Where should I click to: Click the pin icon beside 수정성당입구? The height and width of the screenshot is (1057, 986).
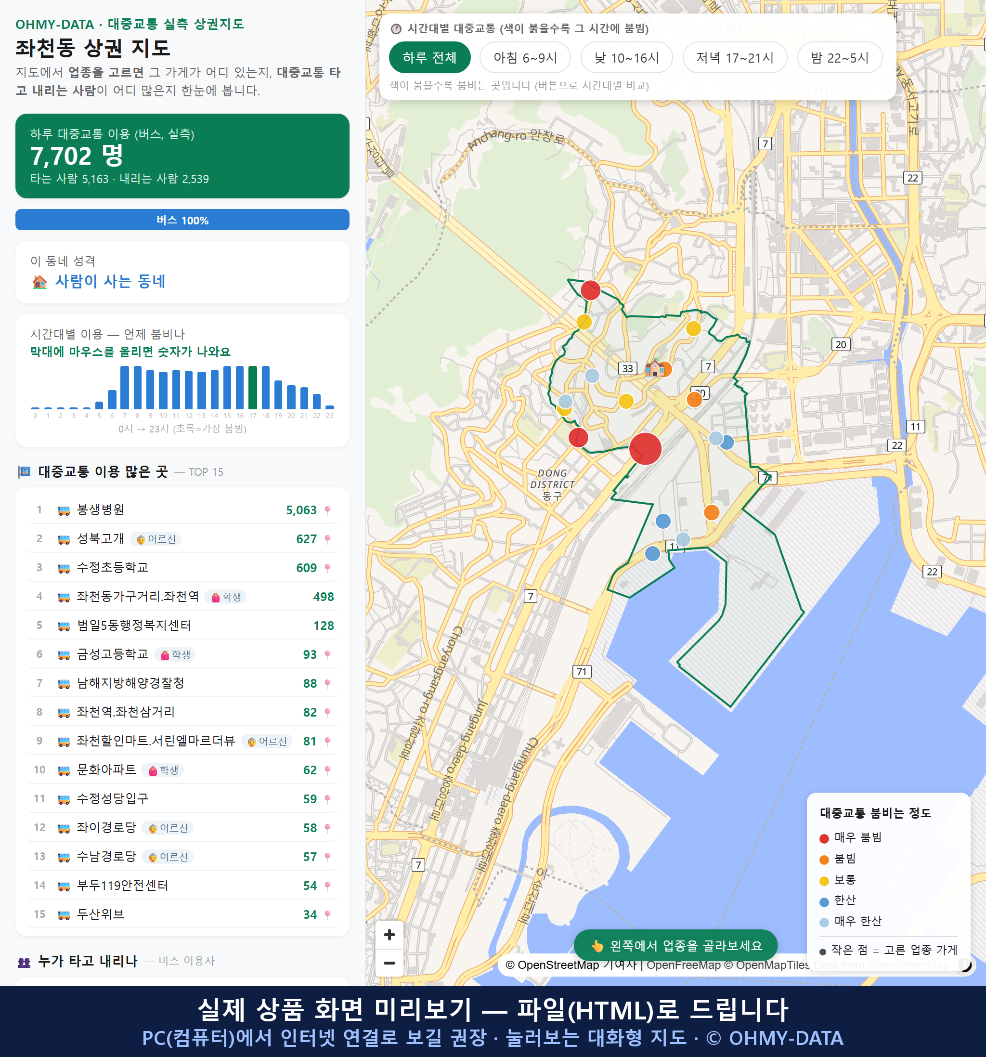point(327,799)
